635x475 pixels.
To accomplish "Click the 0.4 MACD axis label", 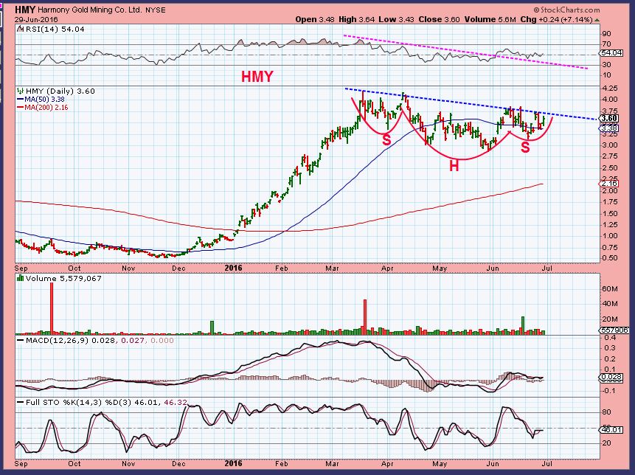I will point(611,337).
